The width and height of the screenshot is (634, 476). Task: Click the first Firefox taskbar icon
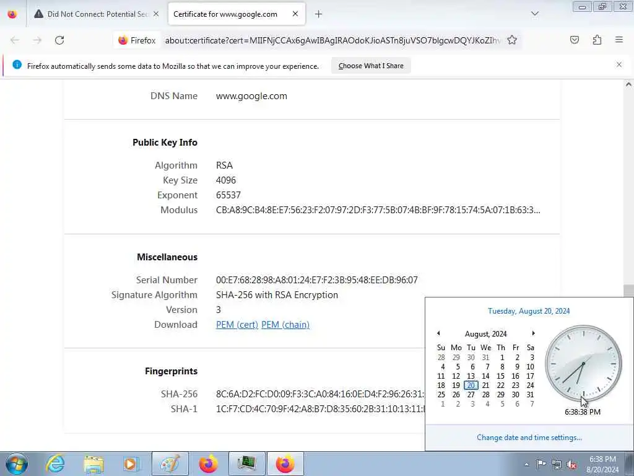click(208, 464)
